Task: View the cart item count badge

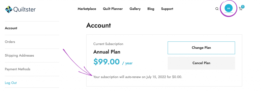Action: 243,7
